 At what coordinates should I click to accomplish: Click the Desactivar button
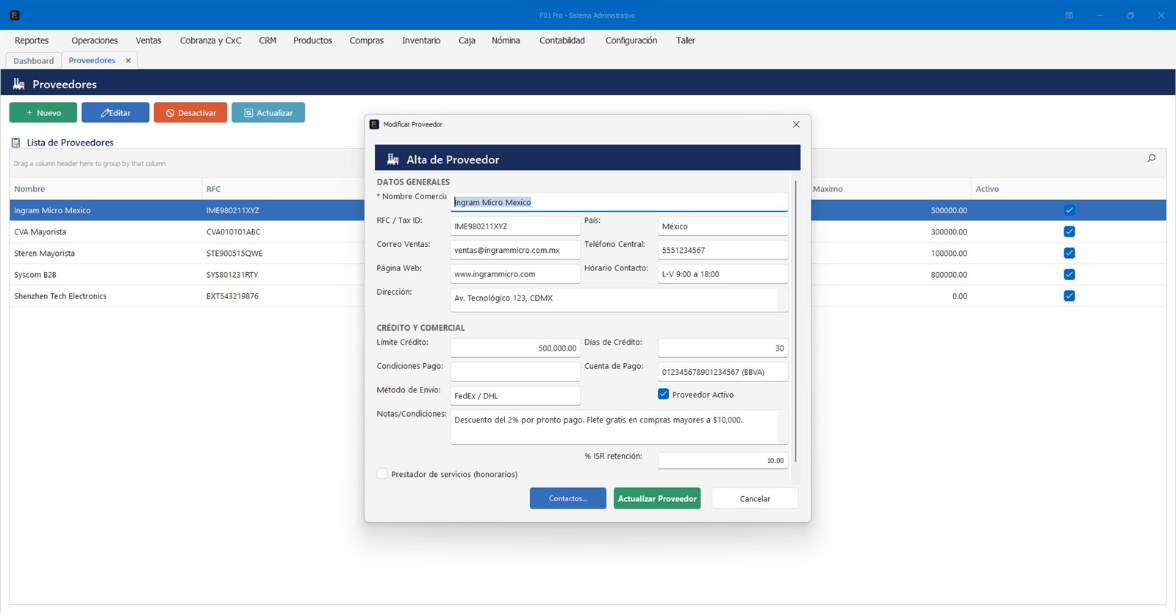[190, 112]
